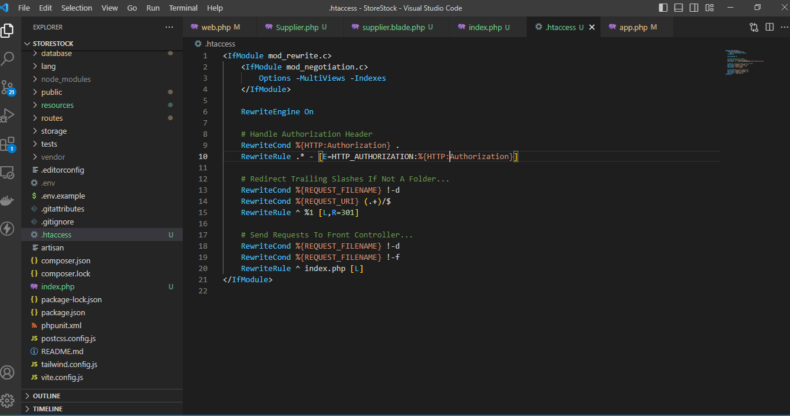Close the .htaccess editor tab
This screenshot has height=416, width=790.
[x=592, y=27]
